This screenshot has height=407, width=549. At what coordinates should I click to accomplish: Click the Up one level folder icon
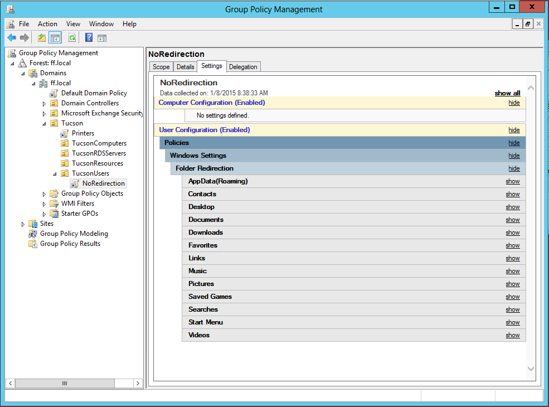[42, 38]
